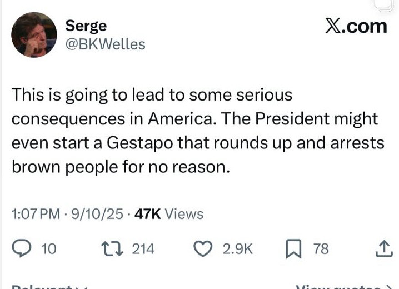This screenshot has height=289, width=399.
Task: Repost the tweet using the retweet icon
Action: point(114,249)
